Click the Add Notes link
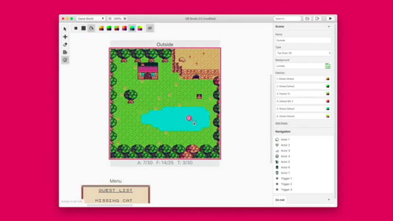The width and height of the screenshot is (393, 221). pos(281,123)
